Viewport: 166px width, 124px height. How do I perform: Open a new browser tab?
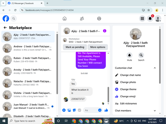[47, 3]
